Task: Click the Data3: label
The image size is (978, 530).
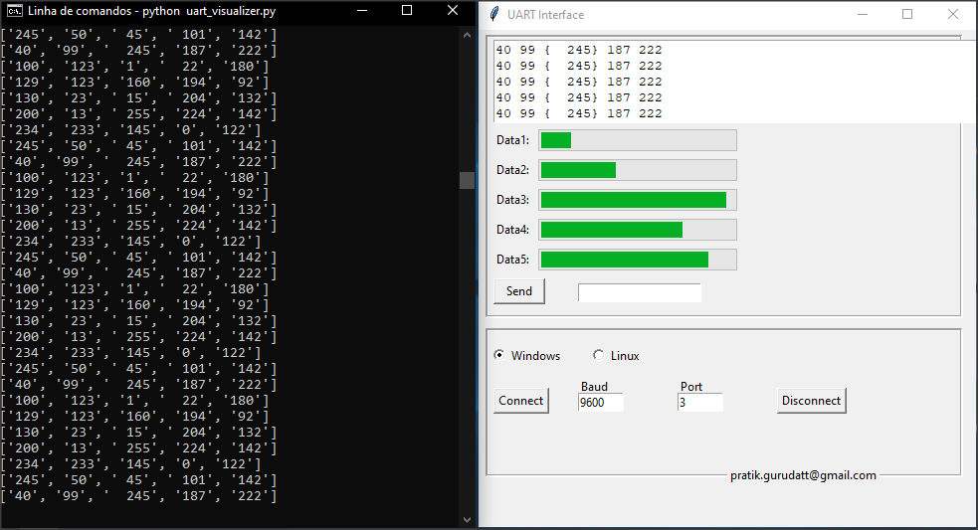Action: coord(512,200)
